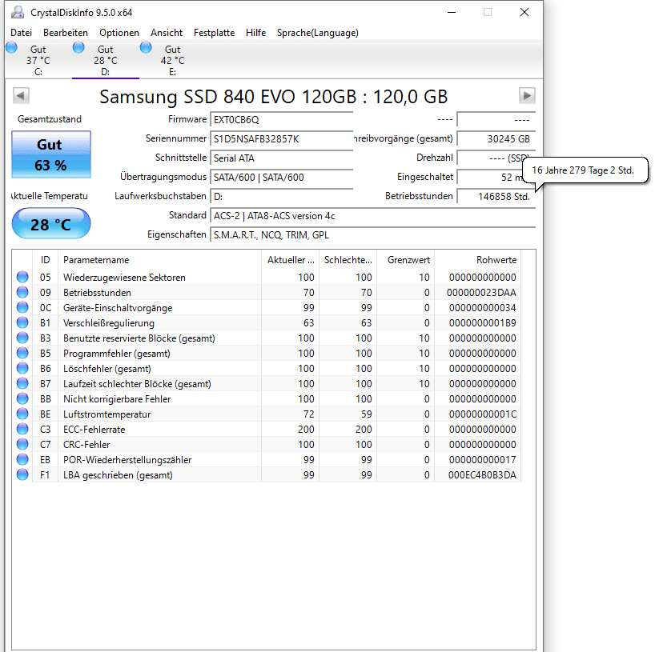Click status orb of Programmfehler row
This screenshot has width=655, height=652.
(x=22, y=353)
